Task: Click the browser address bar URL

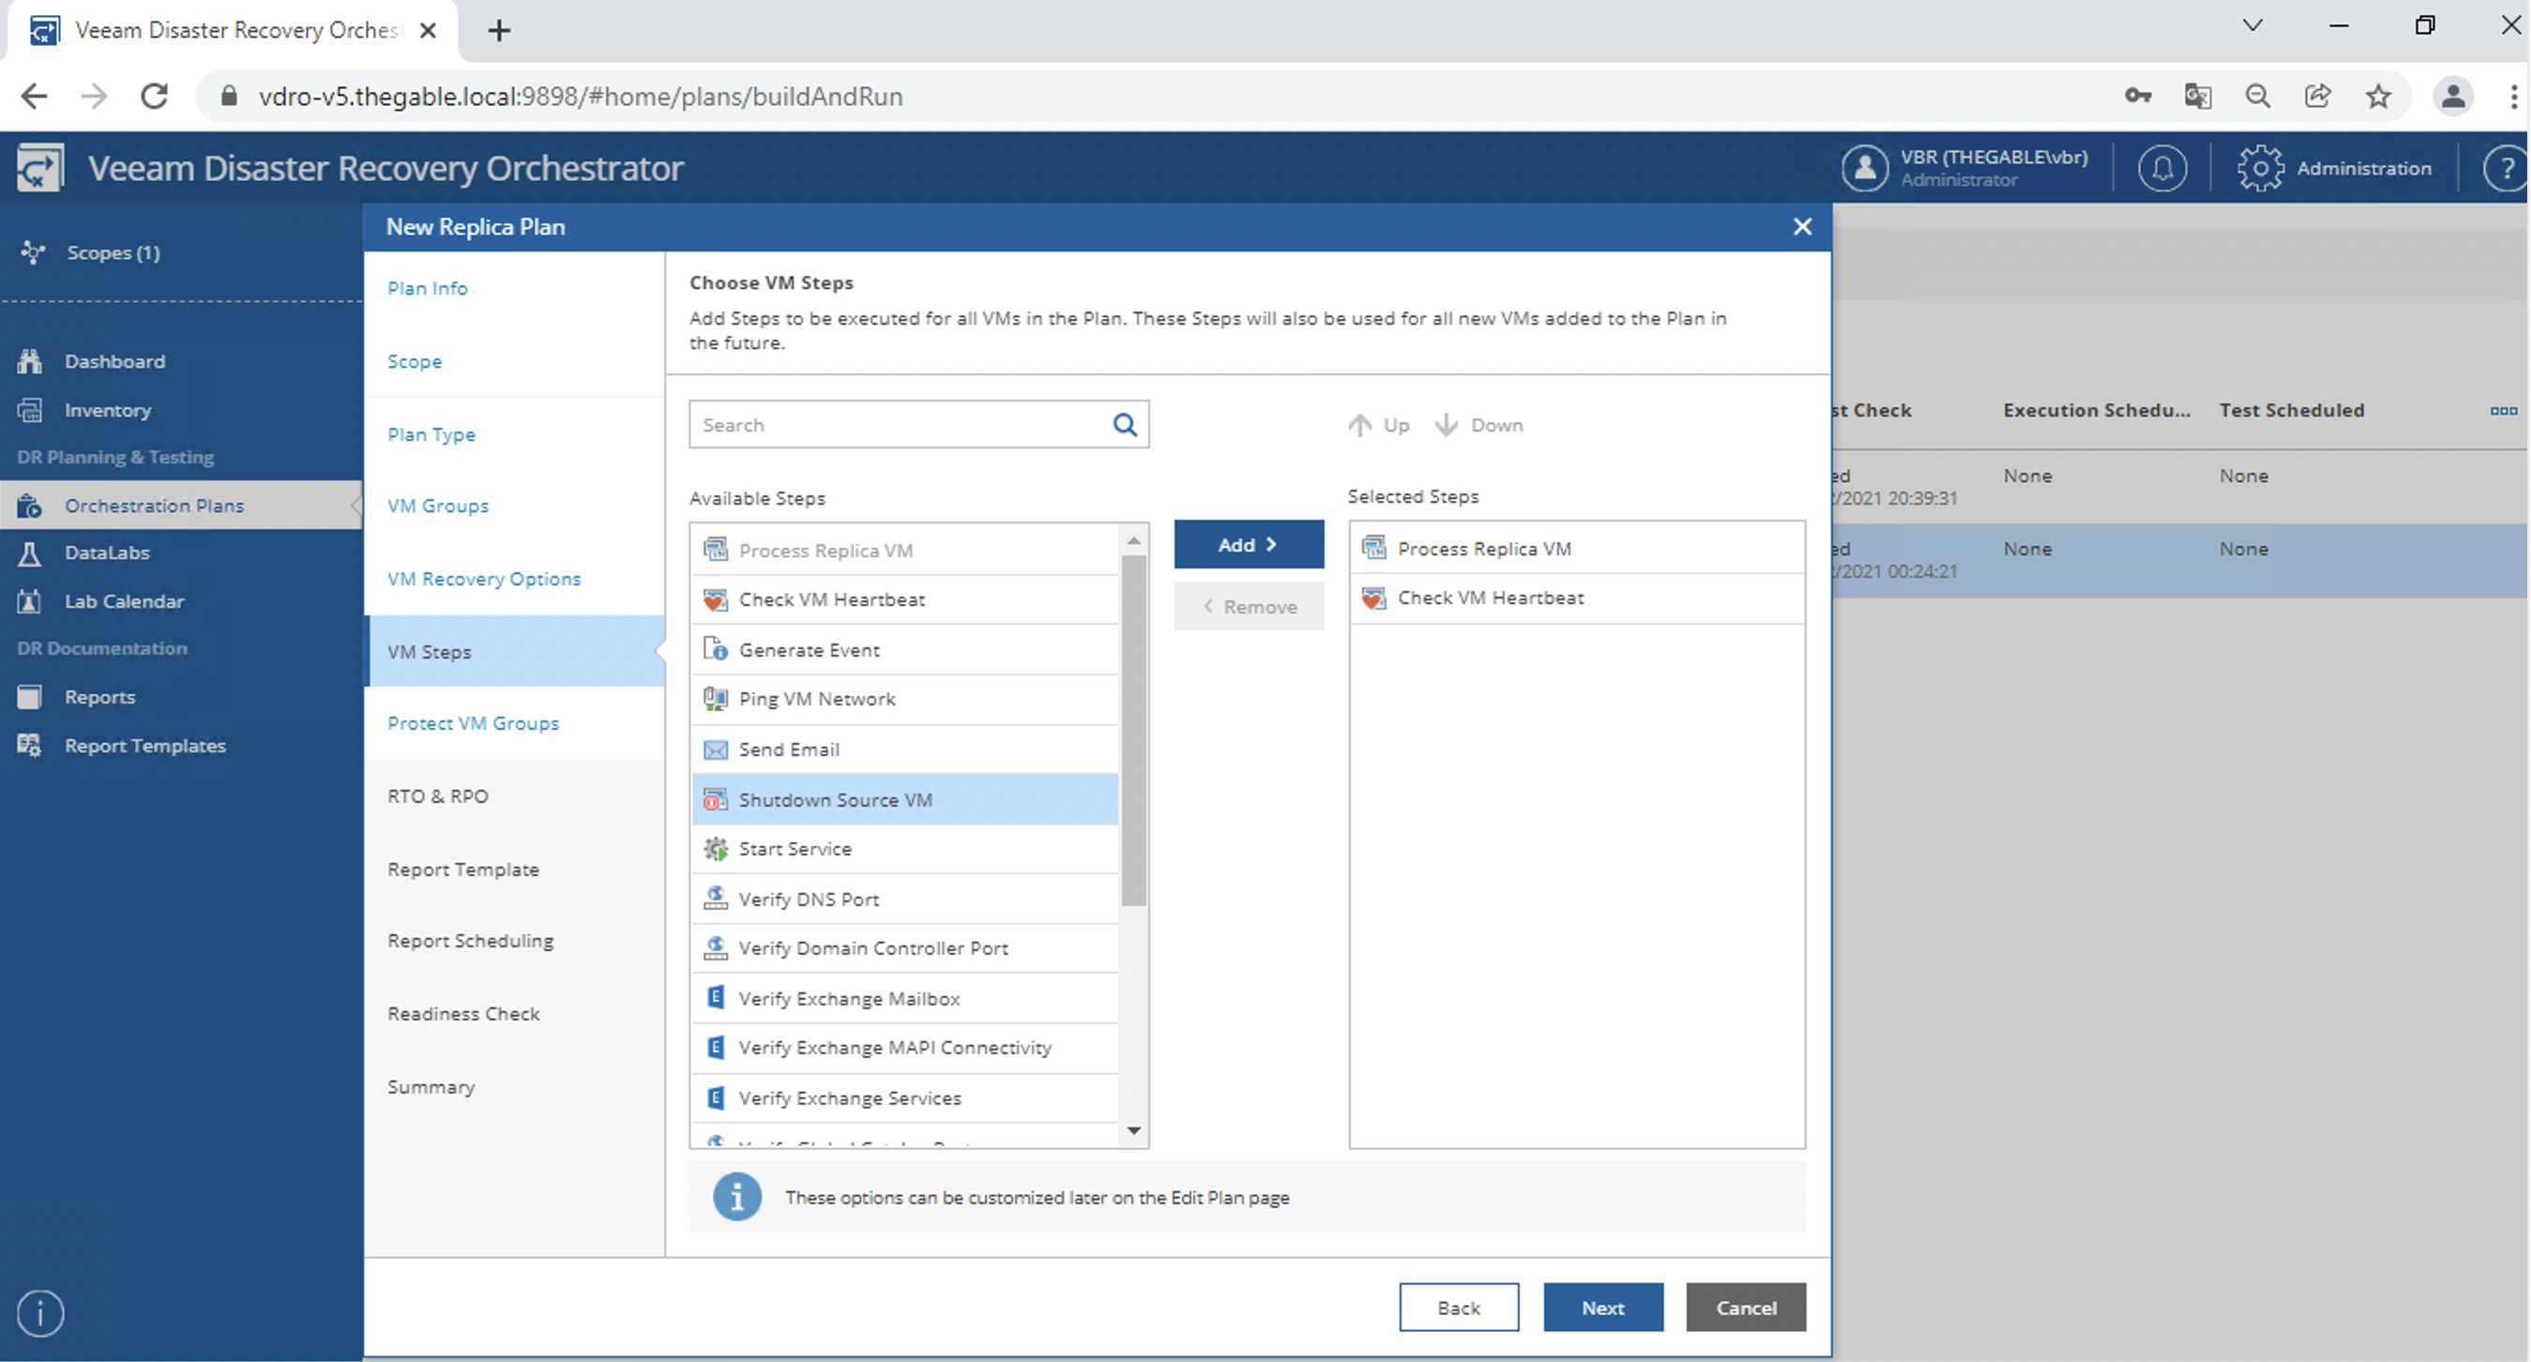Action: pyautogui.click(x=581, y=97)
